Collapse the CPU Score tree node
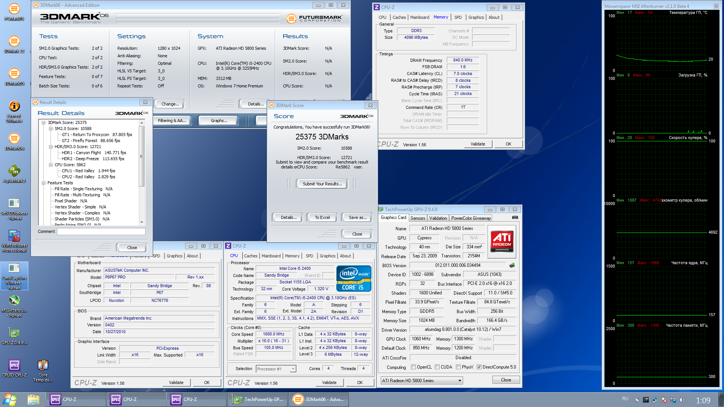The image size is (724, 407). click(51, 165)
